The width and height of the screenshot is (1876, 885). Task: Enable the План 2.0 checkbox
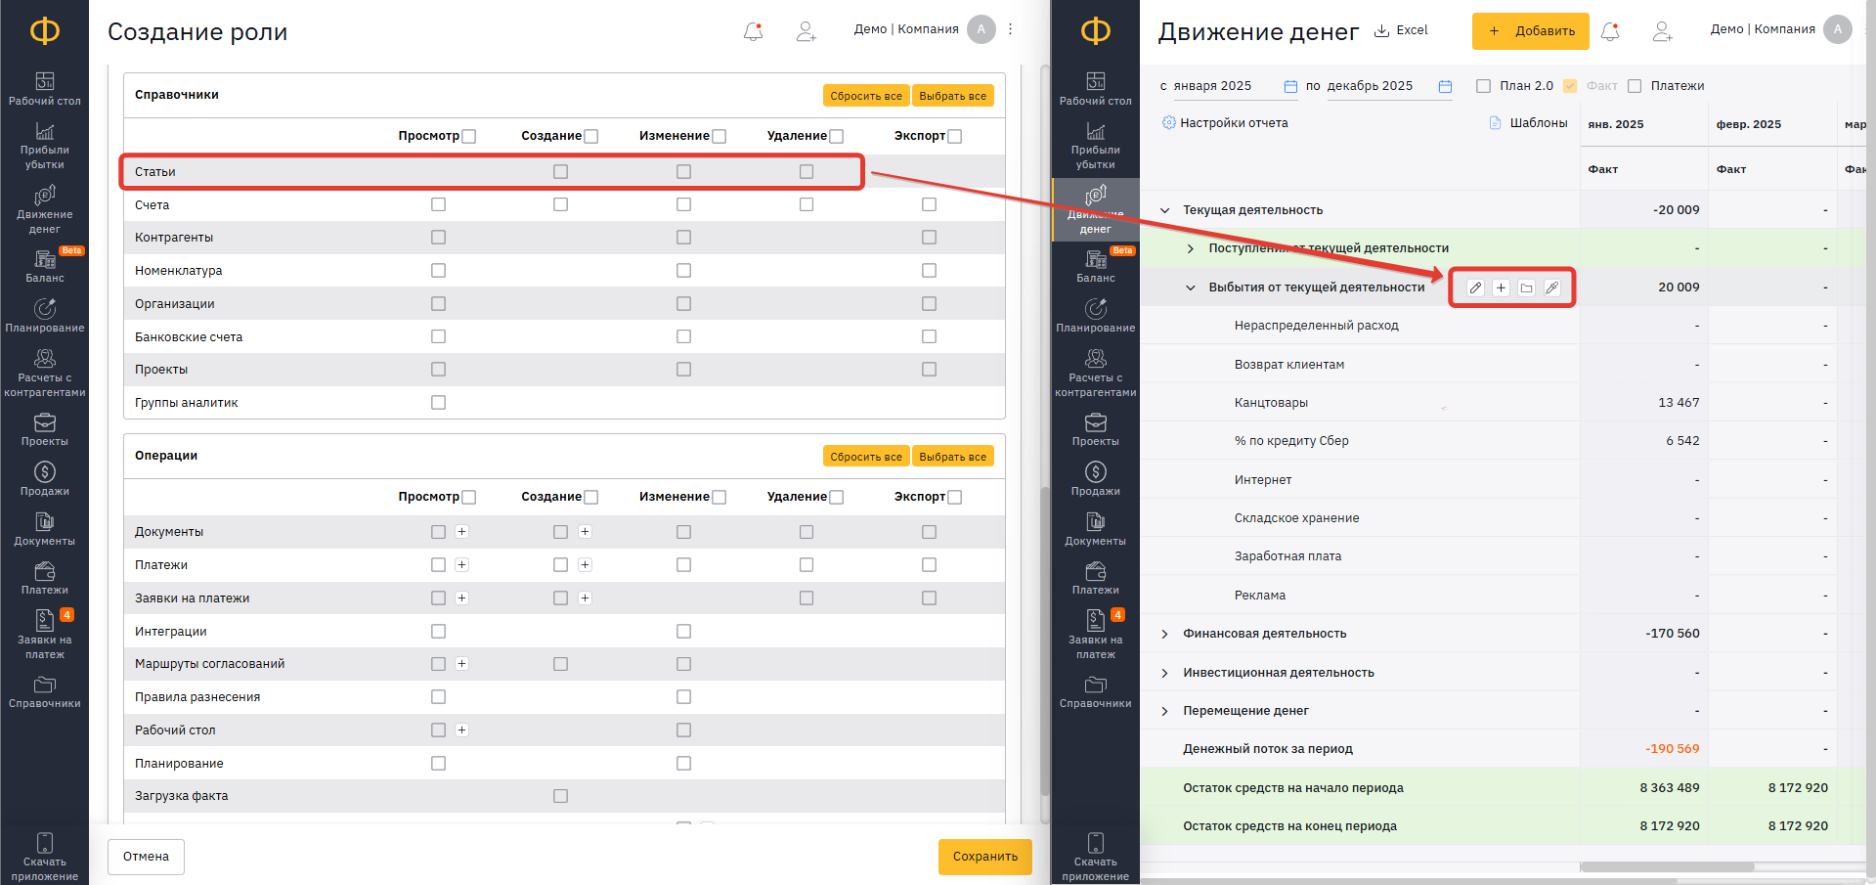tap(1483, 86)
